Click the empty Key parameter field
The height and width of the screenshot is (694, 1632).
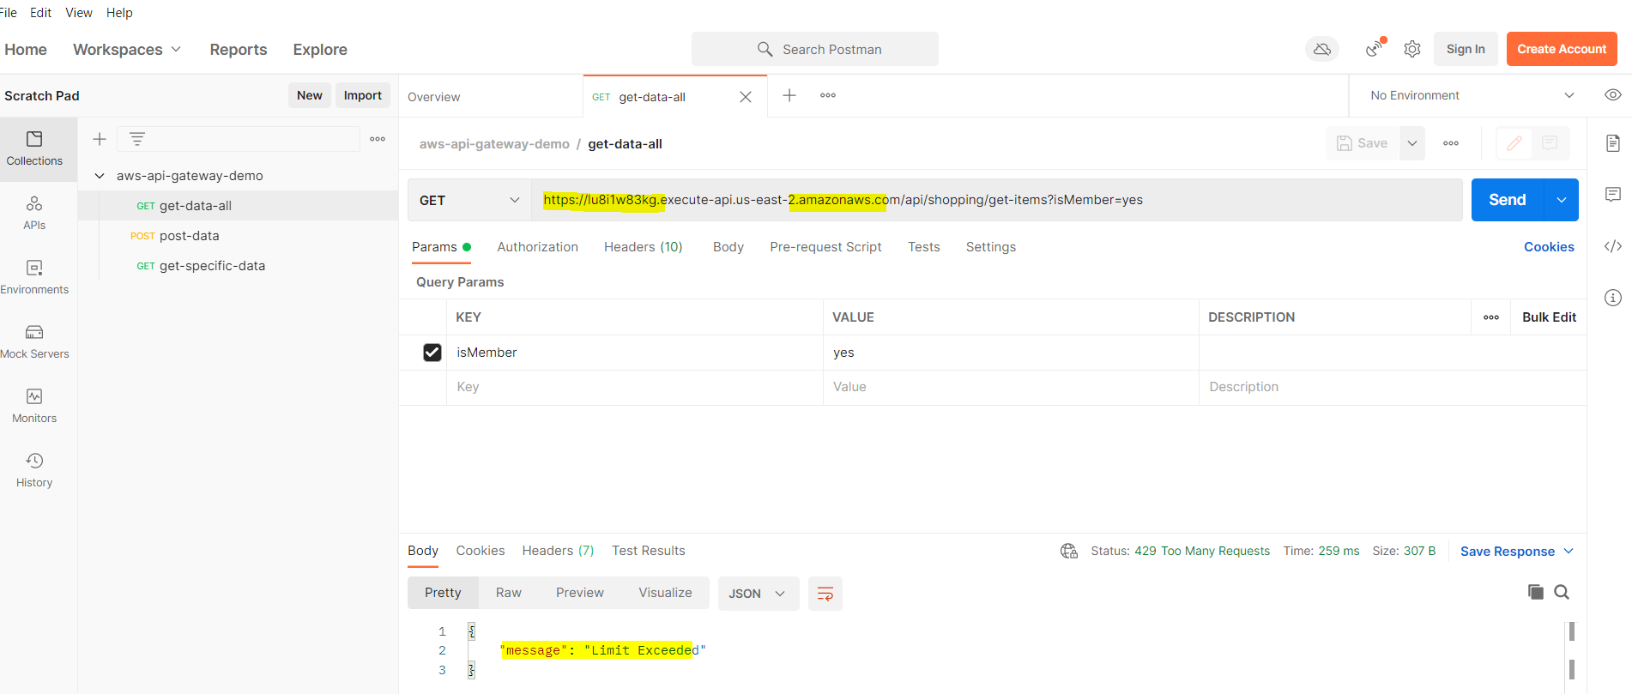[x=635, y=387]
